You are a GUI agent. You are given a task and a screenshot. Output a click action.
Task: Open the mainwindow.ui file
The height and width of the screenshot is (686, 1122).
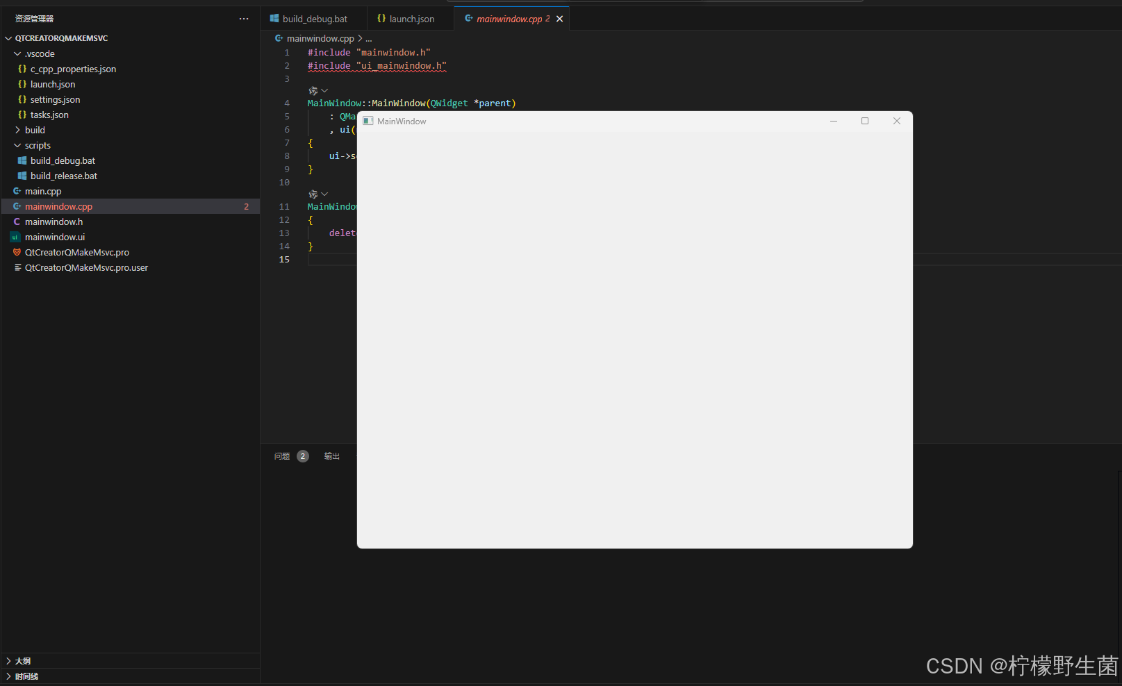(55, 237)
